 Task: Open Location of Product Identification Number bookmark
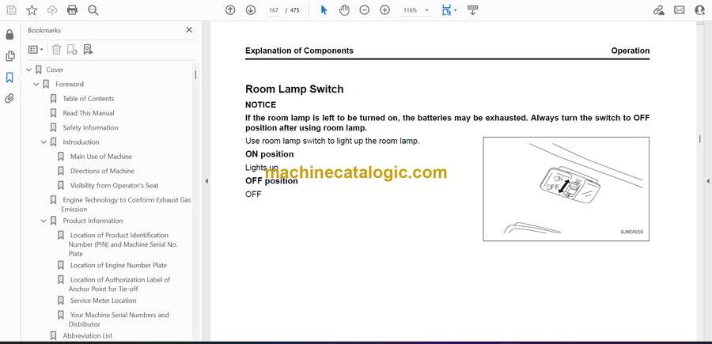pyautogui.click(x=123, y=244)
